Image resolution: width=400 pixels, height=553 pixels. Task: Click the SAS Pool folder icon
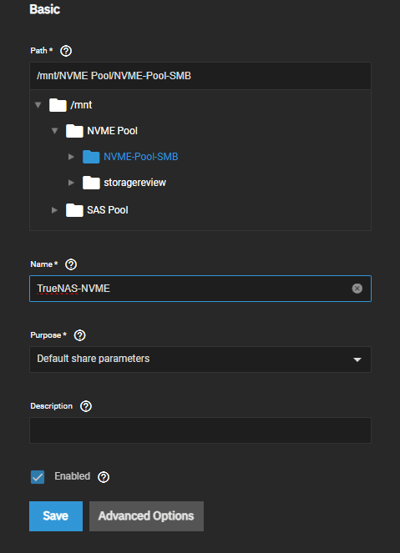tap(74, 210)
